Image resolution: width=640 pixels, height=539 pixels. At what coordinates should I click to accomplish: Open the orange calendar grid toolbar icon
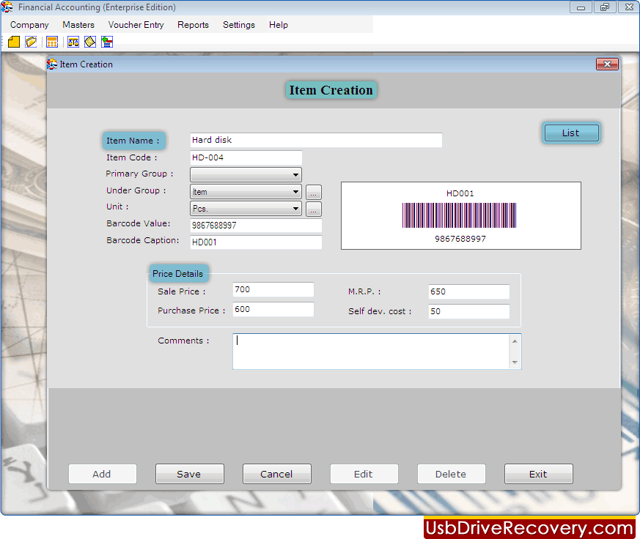point(52,42)
